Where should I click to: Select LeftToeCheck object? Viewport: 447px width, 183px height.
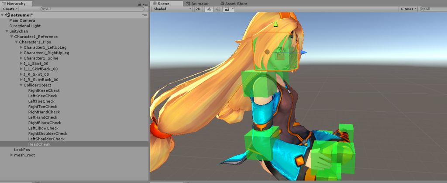[41, 101]
